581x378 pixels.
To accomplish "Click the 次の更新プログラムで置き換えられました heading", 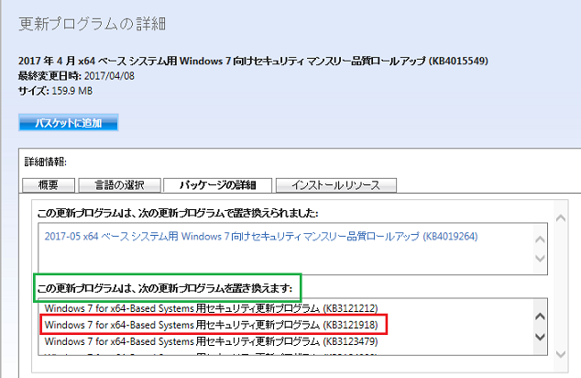I will (x=178, y=213).
